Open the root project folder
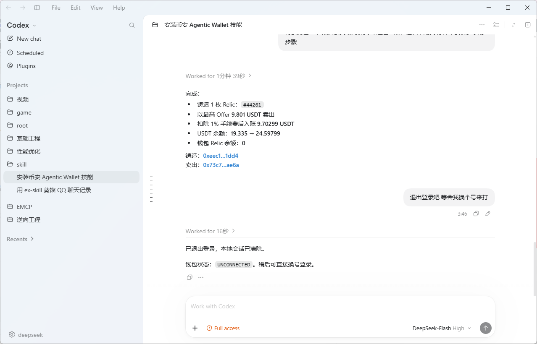 [x=71, y=125]
